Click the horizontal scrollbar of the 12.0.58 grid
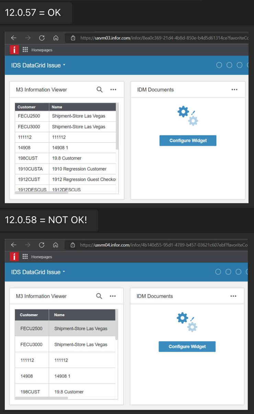The width and height of the screenshot is (254, 414). (42, 398)
